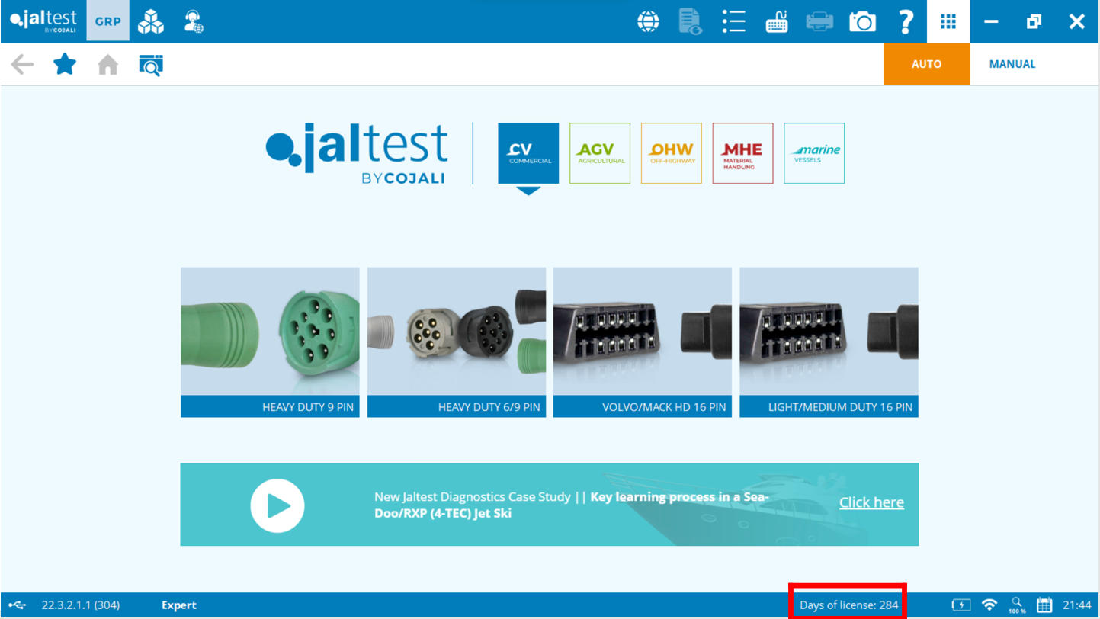Click the 100% zoom magnifier icon
The width and height of the screenshot is (1100, 619).
[1017, 605]
